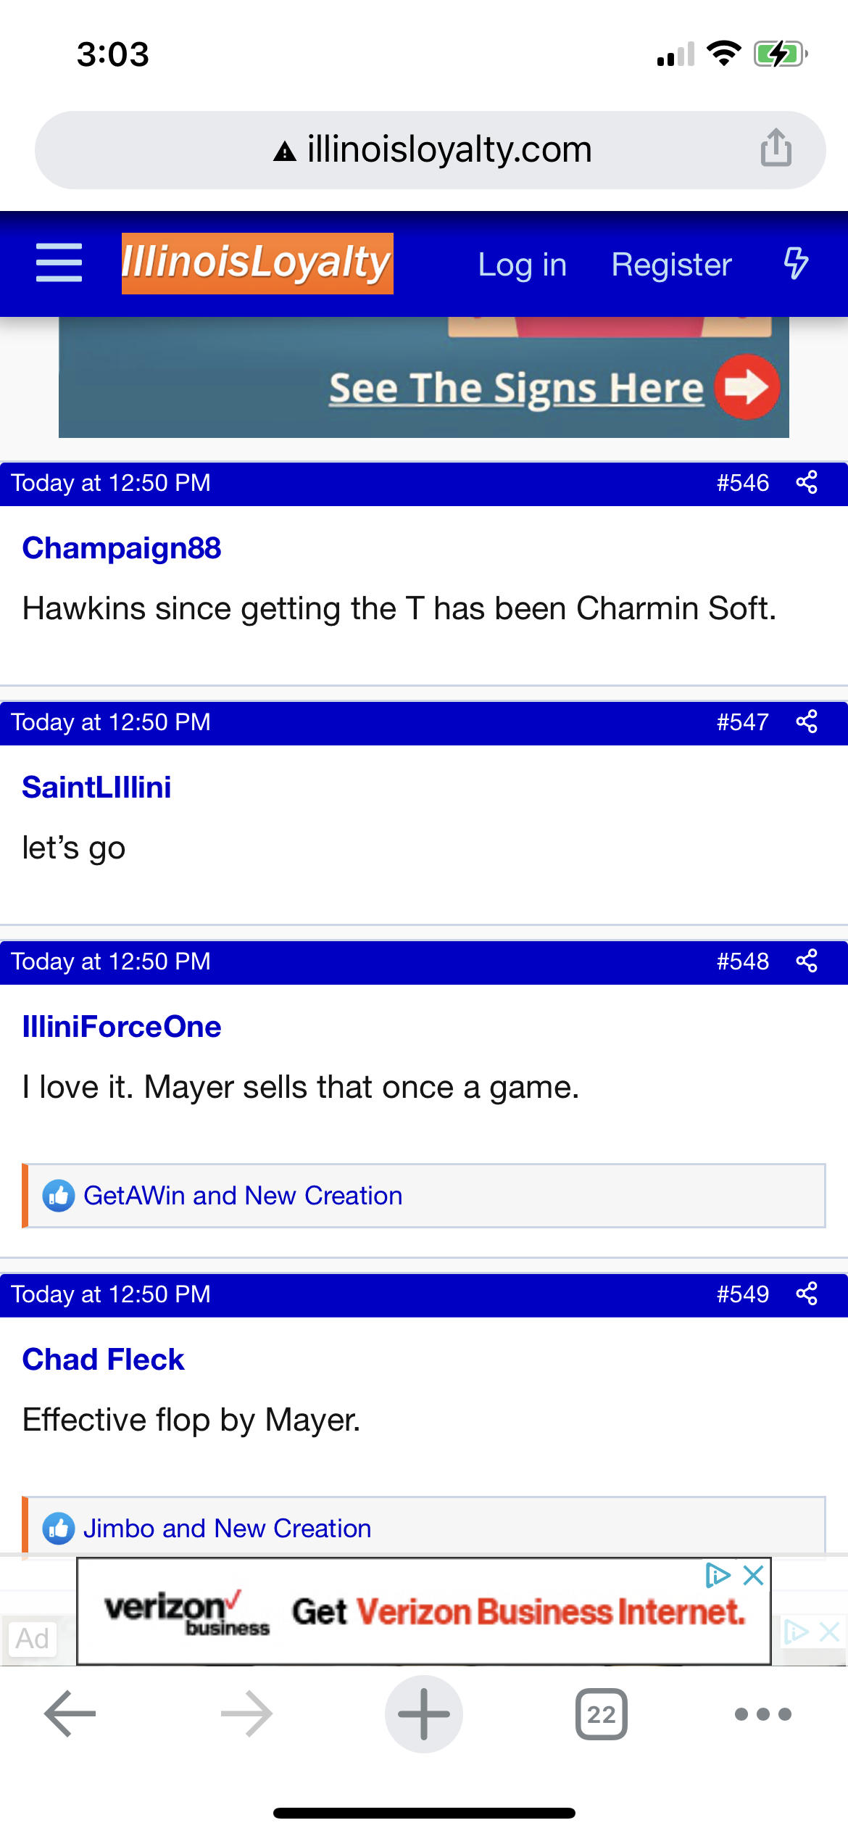Open the Log in page

522,265
